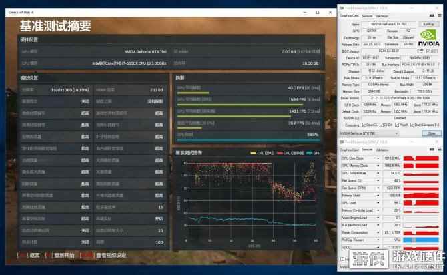Viewport: 447px width, 275px height.
Task: Expand Bus Interface Load sensor dropdown
Action: coord(378,225)
